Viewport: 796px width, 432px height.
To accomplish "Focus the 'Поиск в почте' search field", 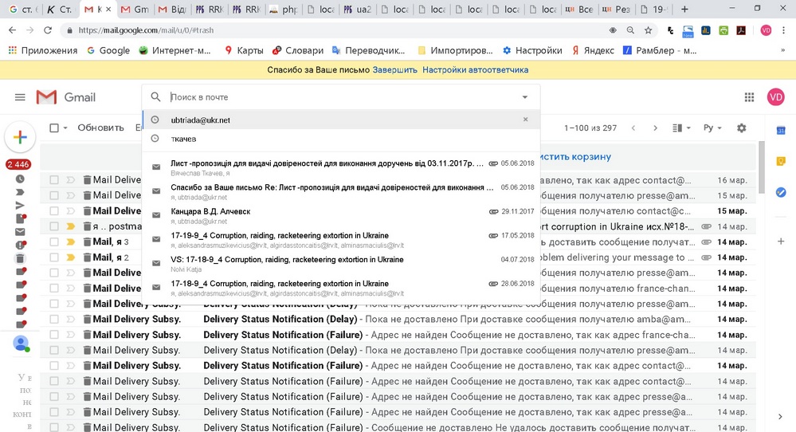I will pyautogui.click(x=343, y=97).
